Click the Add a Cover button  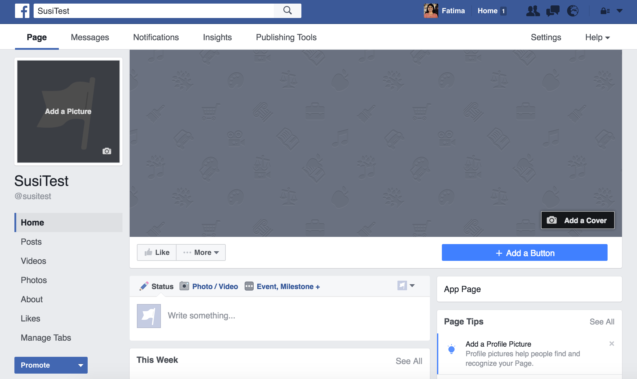pos(578,220)
